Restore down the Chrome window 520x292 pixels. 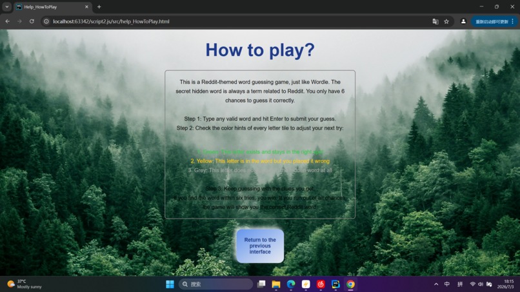[497, 6]
